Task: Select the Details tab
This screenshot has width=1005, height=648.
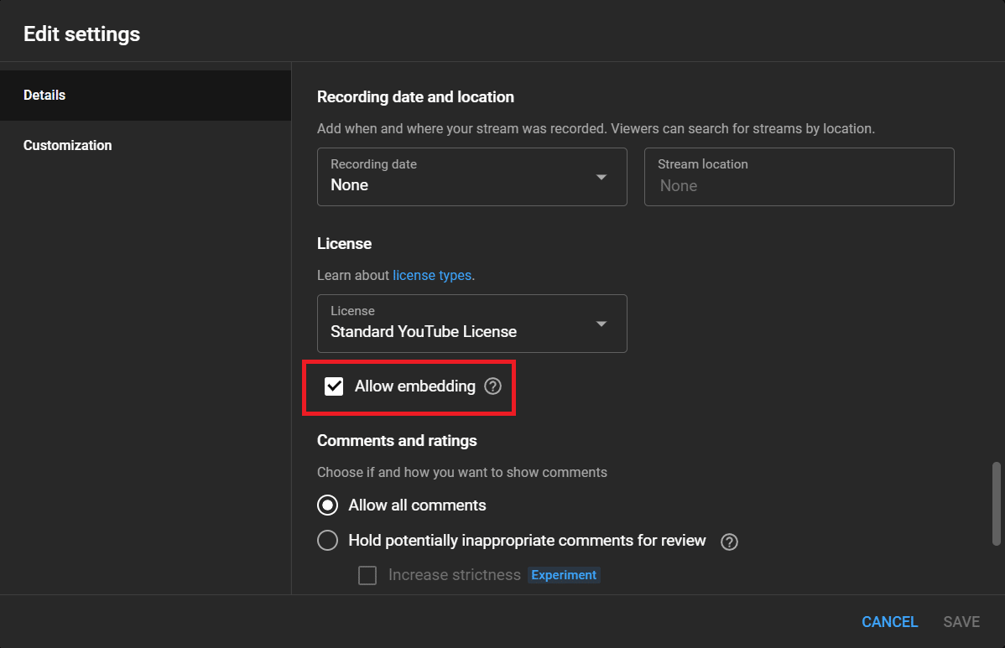Action: [44, 95]
